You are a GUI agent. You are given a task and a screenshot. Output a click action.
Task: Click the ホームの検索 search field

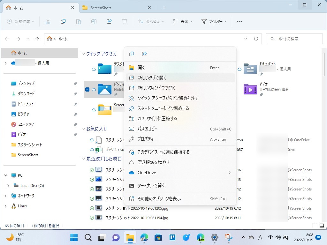coord(294,38)
